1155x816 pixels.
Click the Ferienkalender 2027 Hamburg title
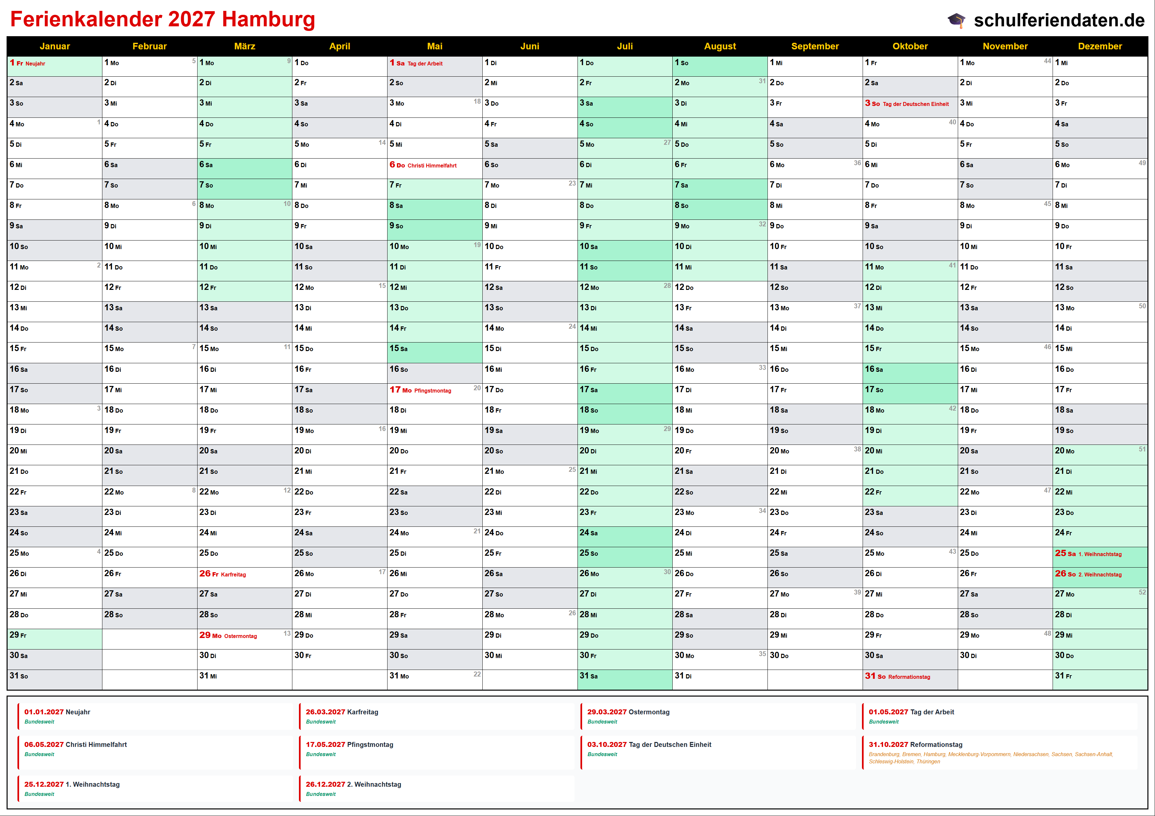[x=163, y=20]
